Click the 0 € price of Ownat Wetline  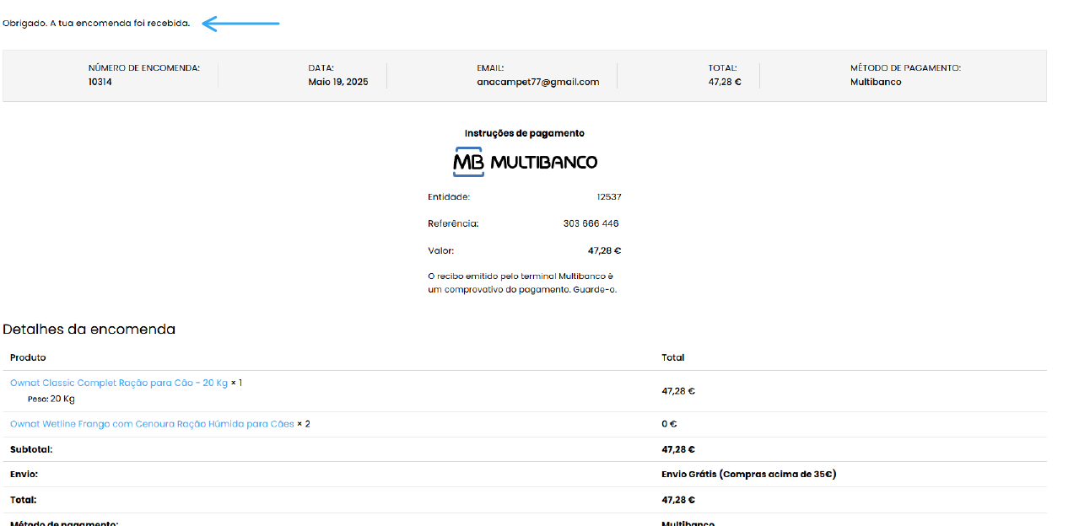[670, 424]
